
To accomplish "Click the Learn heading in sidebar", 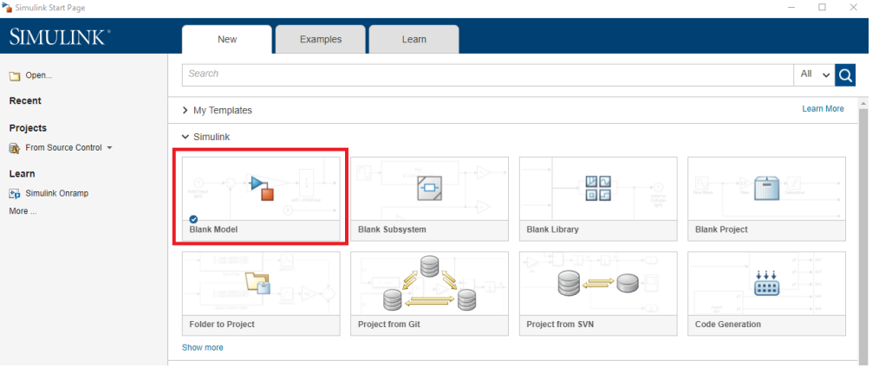I will pos(22,174).
